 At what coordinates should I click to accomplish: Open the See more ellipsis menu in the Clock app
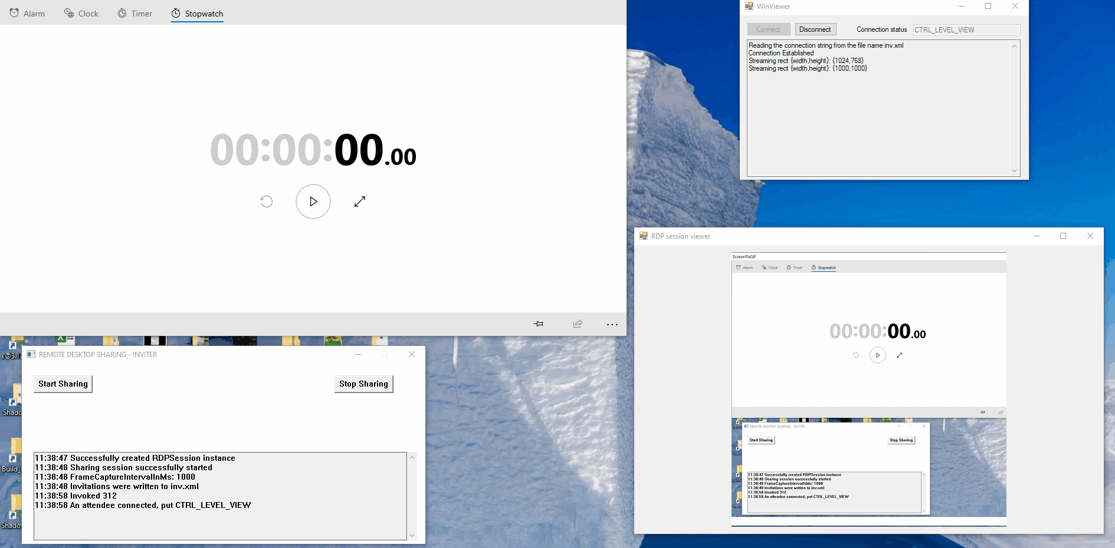click(x=612, y=323)
